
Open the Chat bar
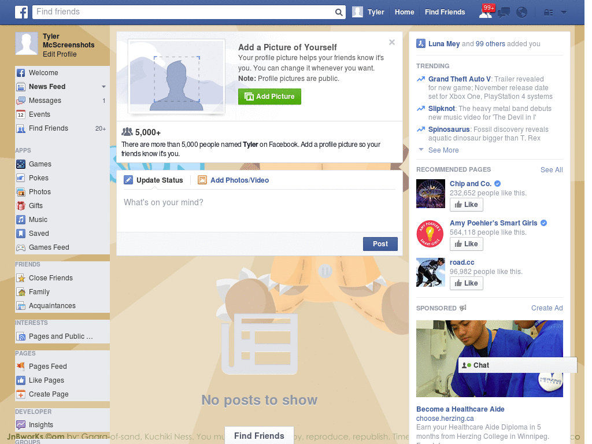[x=517, y=365]
